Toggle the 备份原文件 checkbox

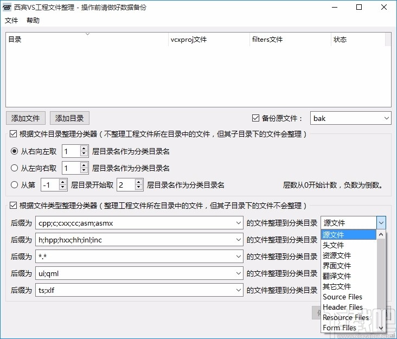coord(256,118)
